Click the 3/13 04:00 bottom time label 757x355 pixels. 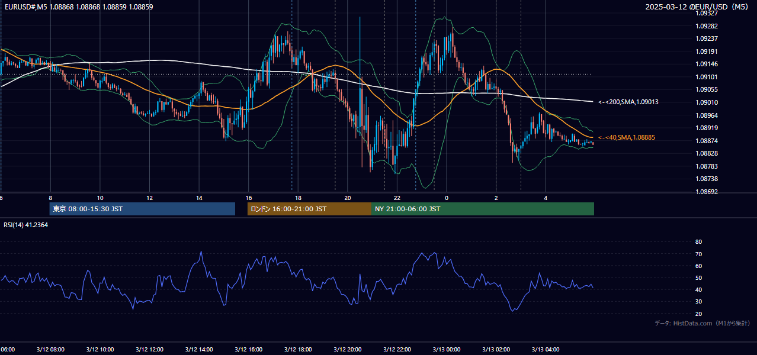[546, 350]
